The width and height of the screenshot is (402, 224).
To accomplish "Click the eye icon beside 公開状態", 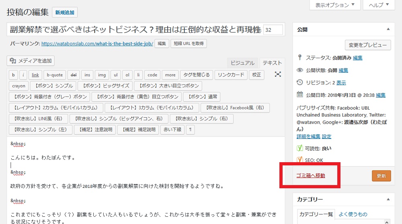I will [300, 70].
